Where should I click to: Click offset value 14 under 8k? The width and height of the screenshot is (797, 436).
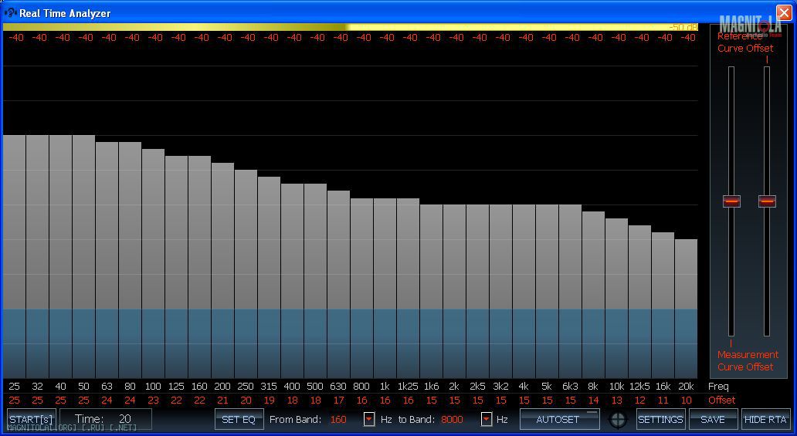coord(593,401)
